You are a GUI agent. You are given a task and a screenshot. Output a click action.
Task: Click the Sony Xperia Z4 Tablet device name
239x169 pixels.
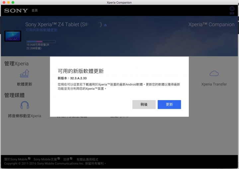63,25
